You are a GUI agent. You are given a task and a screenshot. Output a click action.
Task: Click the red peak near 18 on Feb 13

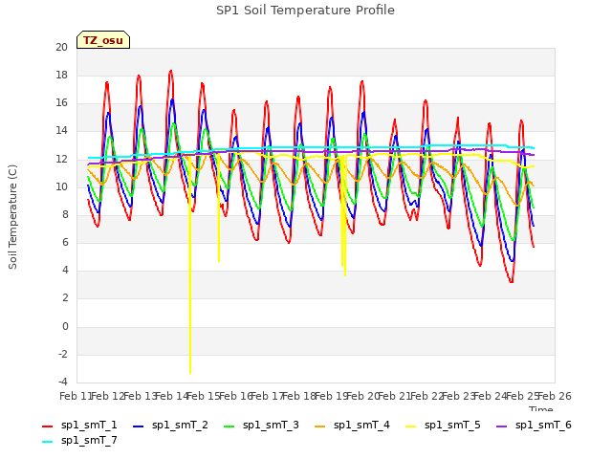click(x=139, y=76)
